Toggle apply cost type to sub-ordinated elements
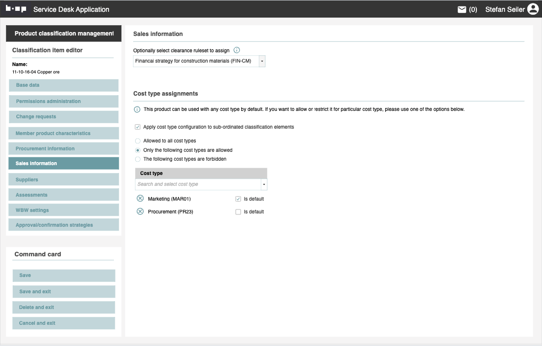Viewport: 542px width, 346px height. click(138, 127)
